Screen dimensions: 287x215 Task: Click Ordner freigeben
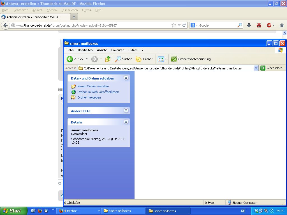[x=89, y=97]
